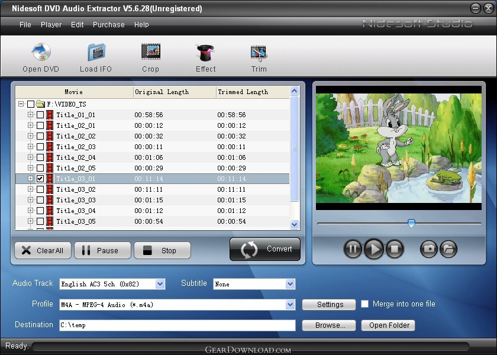Click the F:\VIDEO_TS folder icon
This screenshot has height=355, width=497.
40,104
